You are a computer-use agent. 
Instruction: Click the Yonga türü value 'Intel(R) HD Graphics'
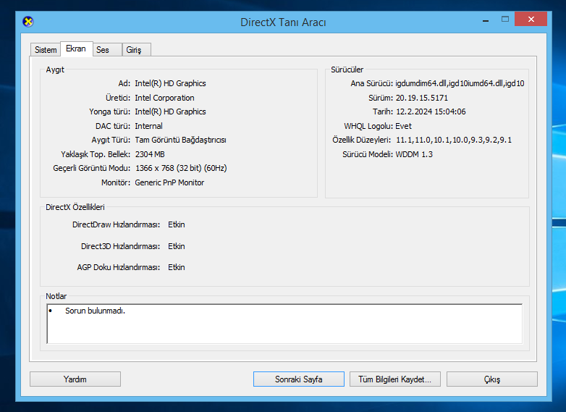click(170, 112)
